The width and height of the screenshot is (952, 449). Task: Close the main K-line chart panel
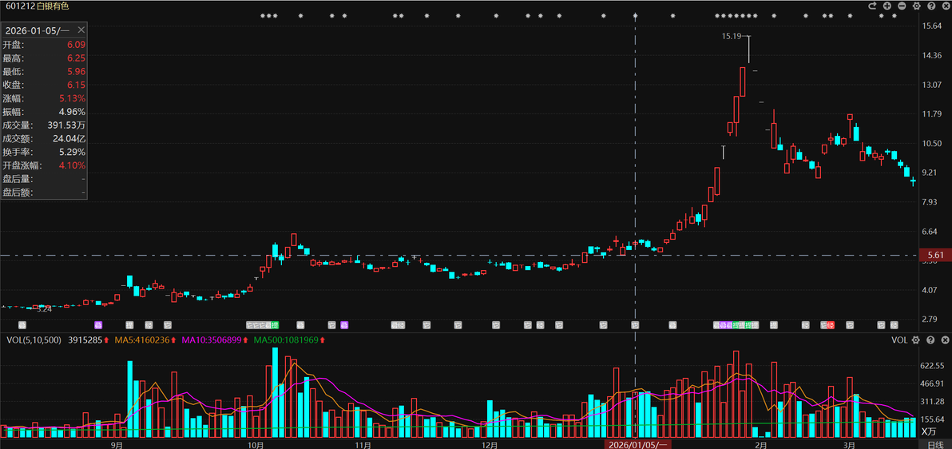pos(945,6)
